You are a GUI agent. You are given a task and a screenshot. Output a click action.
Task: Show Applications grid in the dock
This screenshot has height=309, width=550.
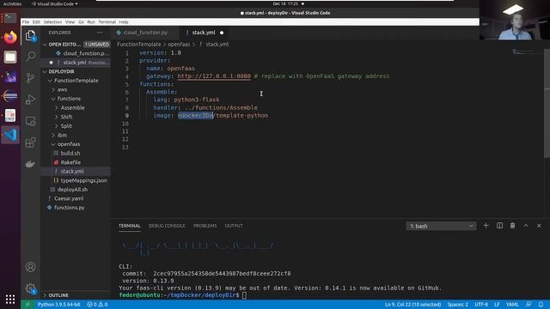click(x=10, y=300)
